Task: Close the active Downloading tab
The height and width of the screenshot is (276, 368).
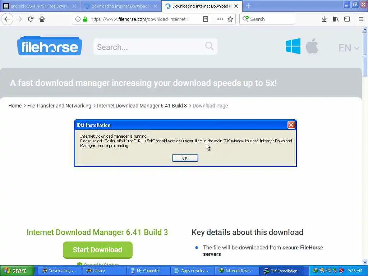Action: [236, 6]
